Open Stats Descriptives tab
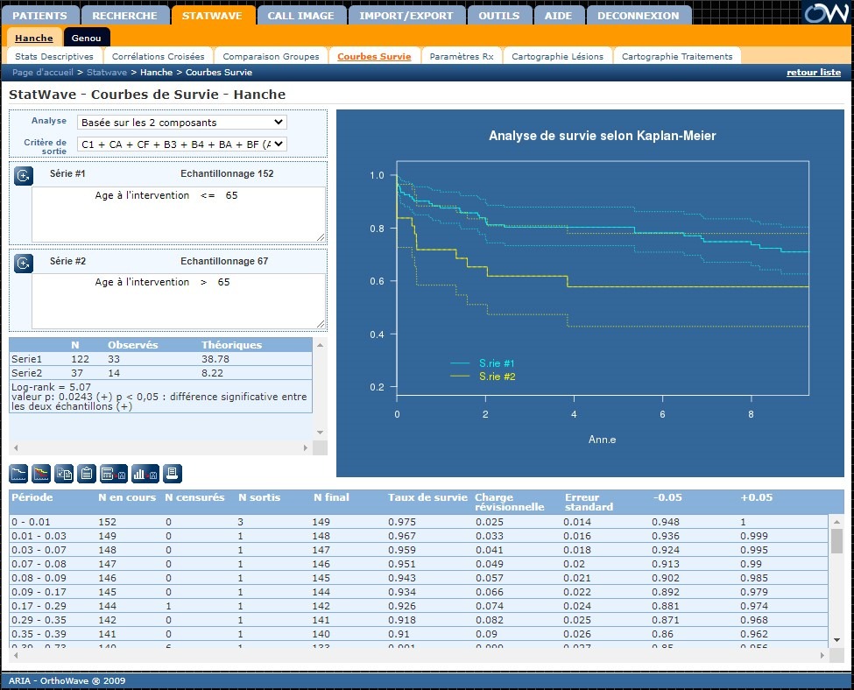The height and width of the screenshot is (690, 854). click(x=54, y=56)
